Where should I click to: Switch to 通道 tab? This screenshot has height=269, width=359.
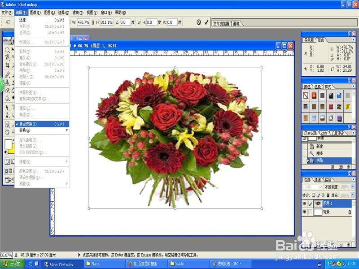317,180
